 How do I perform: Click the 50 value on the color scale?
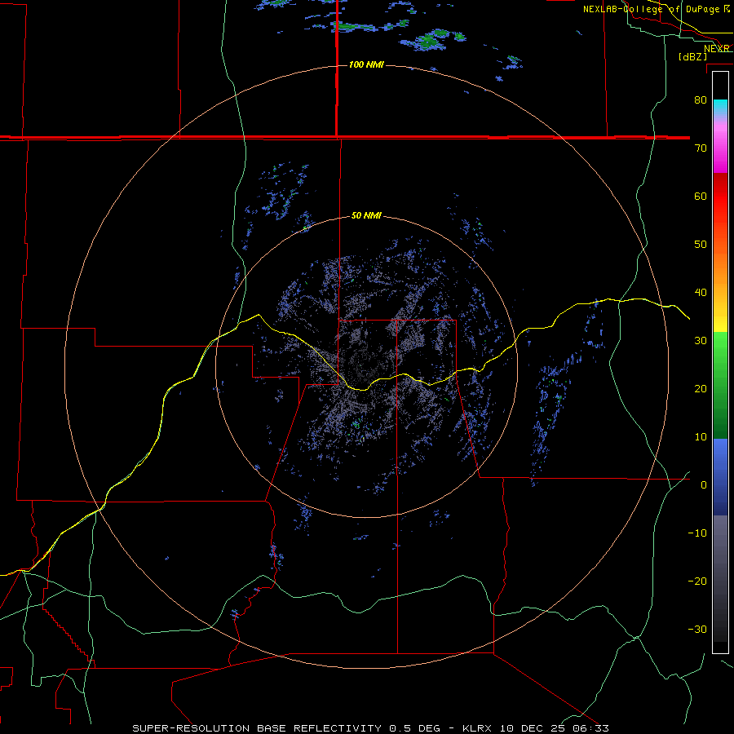coord(701,245)
